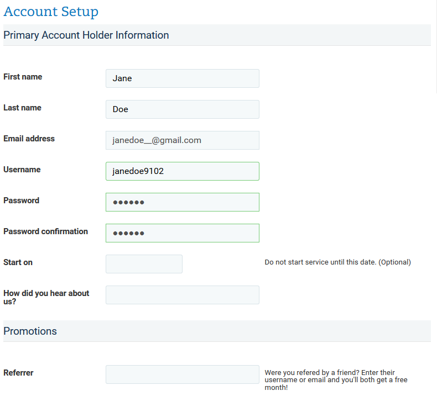Image resolution: width=437 pixels, height=396 pixels.
Task: Click the Password input field
Action: [x=183, y=202]
